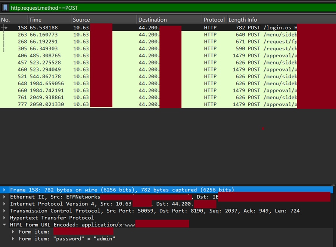
Task: Expand the Frame 158 details arrow
Action: pyautogui.click(x=4, y=190)
